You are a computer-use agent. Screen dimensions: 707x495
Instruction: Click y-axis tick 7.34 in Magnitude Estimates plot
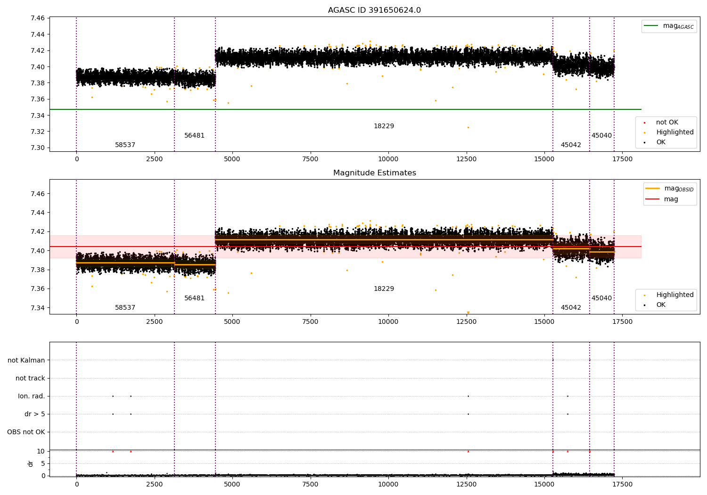coord(38,308)
